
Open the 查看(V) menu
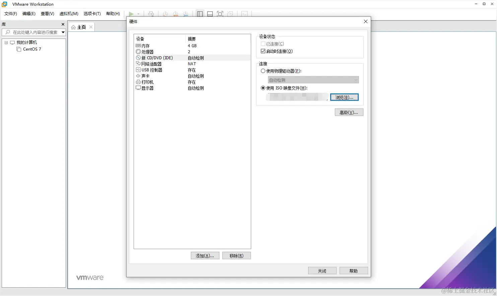coord(48,14)
